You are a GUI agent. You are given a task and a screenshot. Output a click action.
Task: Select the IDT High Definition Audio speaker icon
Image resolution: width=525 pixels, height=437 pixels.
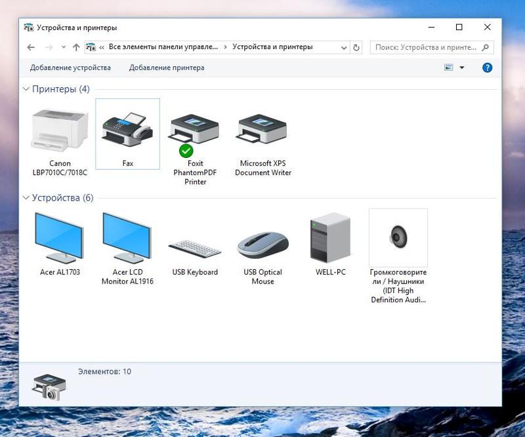(398, 237)
